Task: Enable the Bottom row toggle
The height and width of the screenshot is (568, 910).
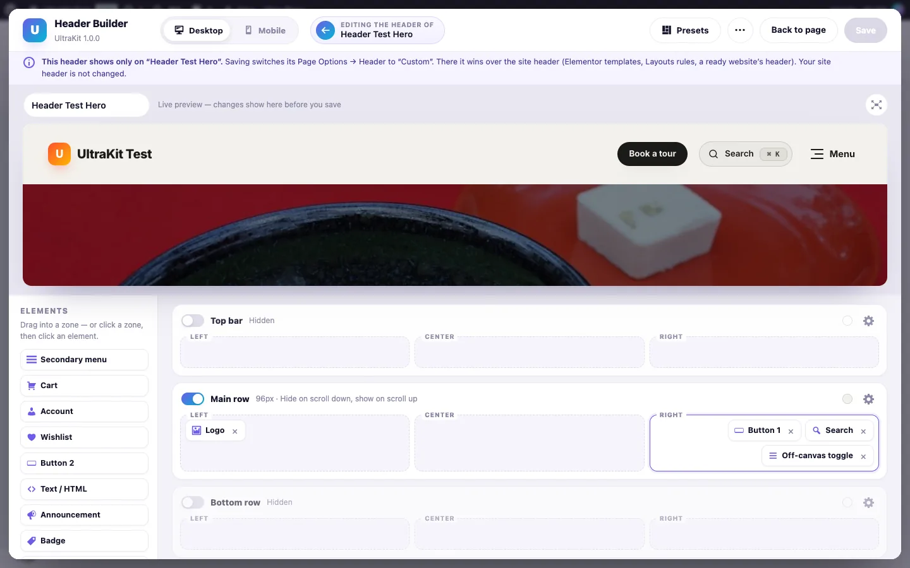Action: (193, 502)
